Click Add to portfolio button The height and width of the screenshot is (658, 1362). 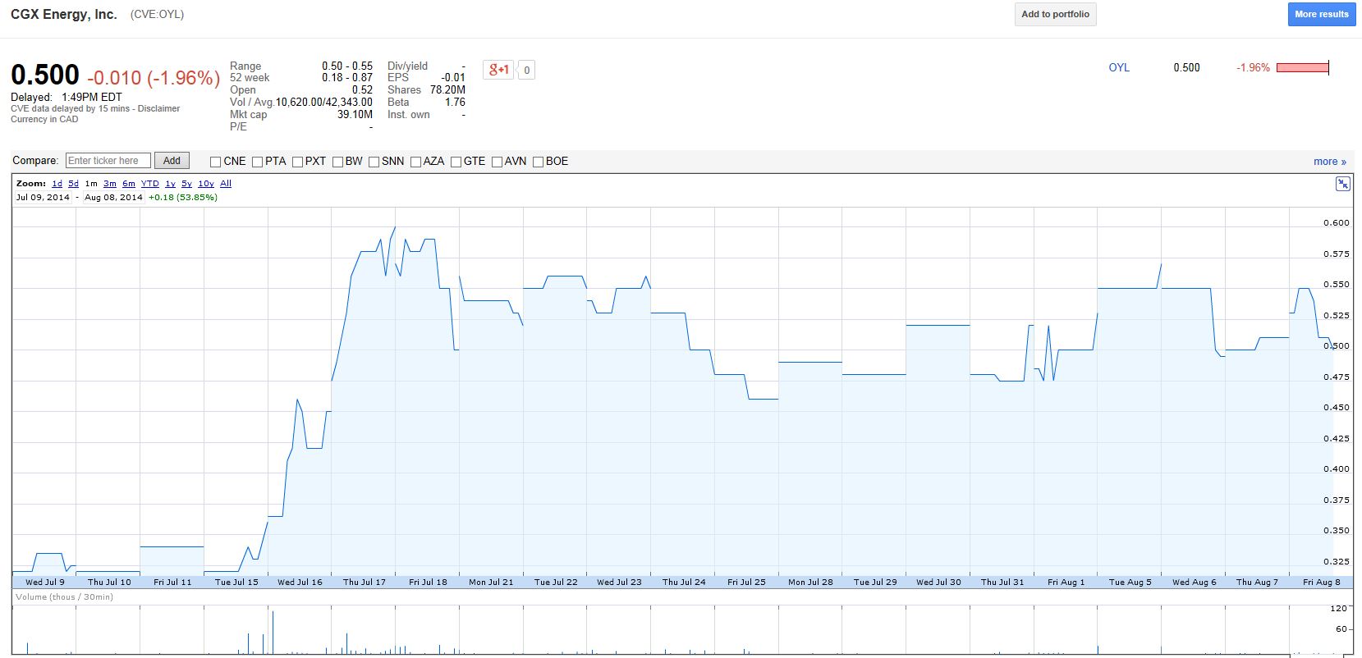[1055, 14]
